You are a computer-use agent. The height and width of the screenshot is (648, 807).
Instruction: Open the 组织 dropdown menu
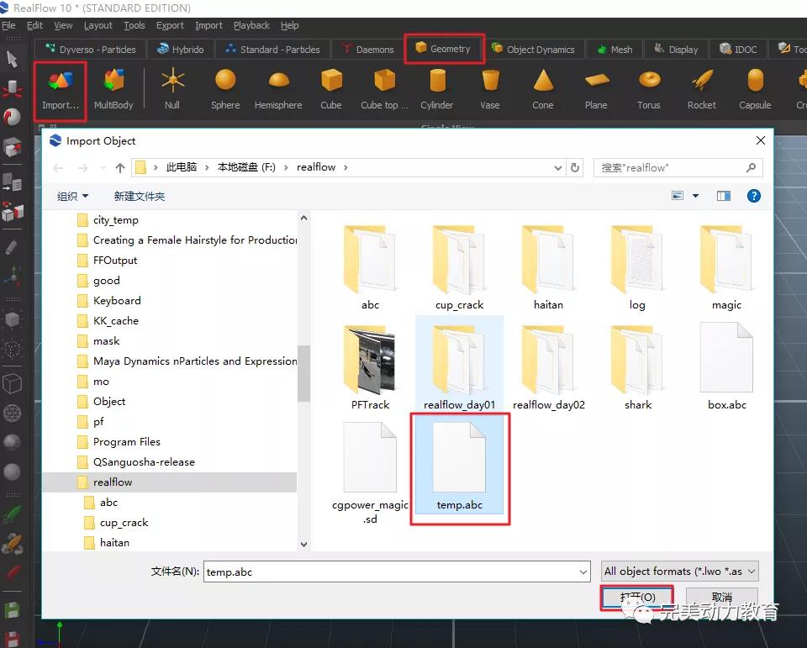point(73,196)
